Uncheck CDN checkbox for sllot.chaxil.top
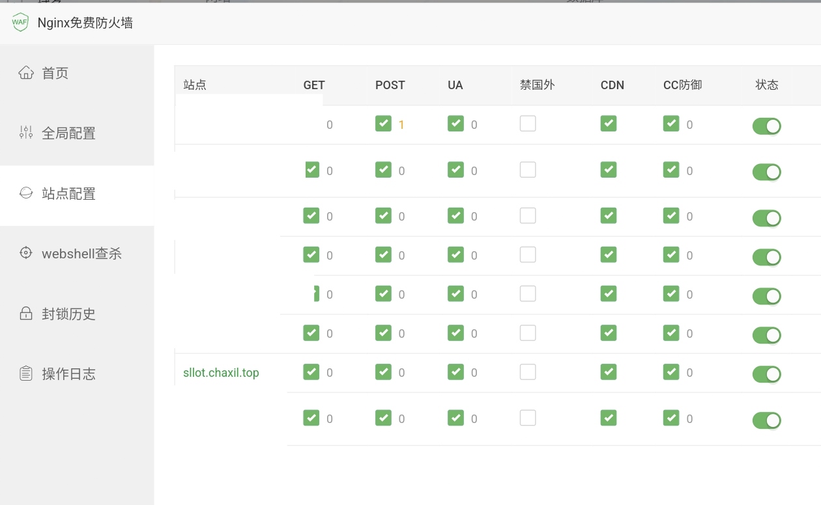This screenshot has height=505, width=821. pos(609,372)
